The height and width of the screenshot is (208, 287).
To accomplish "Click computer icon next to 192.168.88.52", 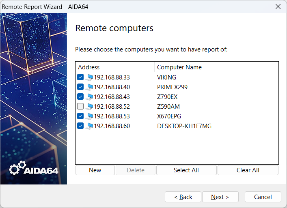I will (x=89, y=106).
